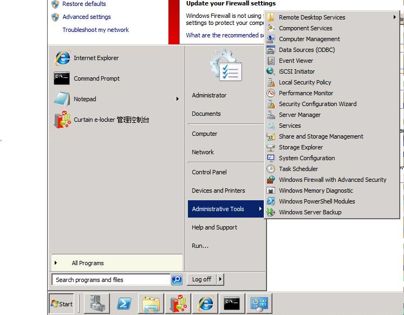Open Windows Explorer from the taskbar
Screen dimensions: 404x315
pyautogui.click(x=151, y=304)
